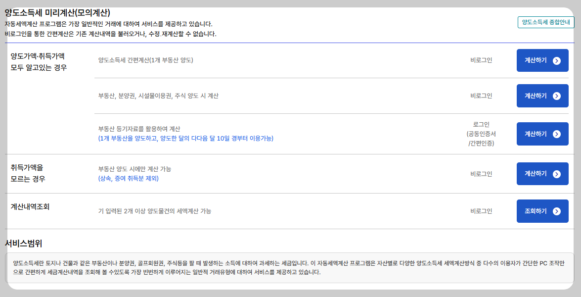Image resolution: width=581 pixels, height=297 pixels.
Task: Open 양도소득세 종합안내
Action: pyautogui.click(x=546, y=22)
